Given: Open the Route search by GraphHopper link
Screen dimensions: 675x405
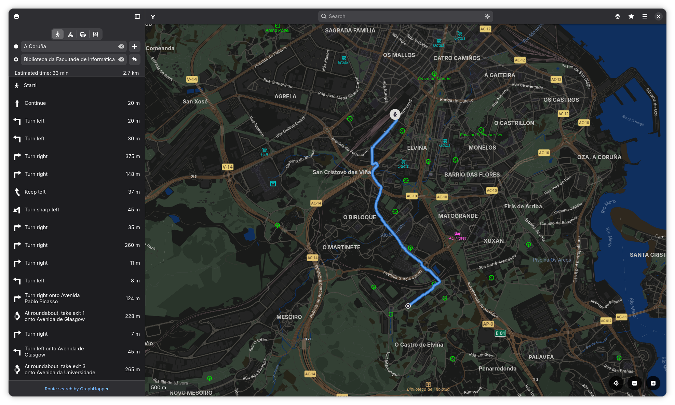Looking at the screenshot, I should coord(77,389).
